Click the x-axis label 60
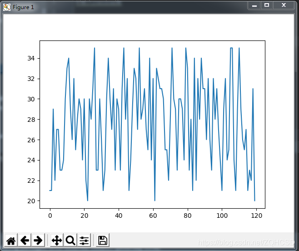Image resolution: width=299 pixels, height=251 pixels. coord(153,216)
